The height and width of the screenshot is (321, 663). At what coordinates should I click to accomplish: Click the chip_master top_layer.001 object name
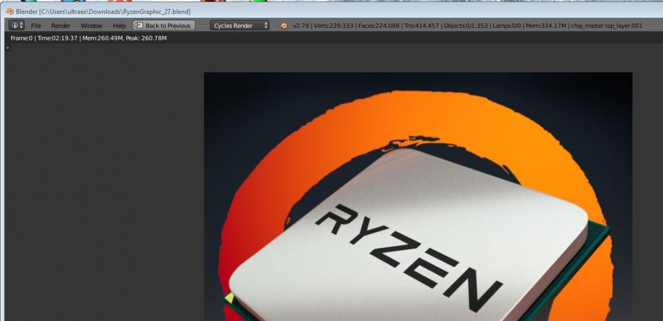pyautogui.click(x=607, y=25)
